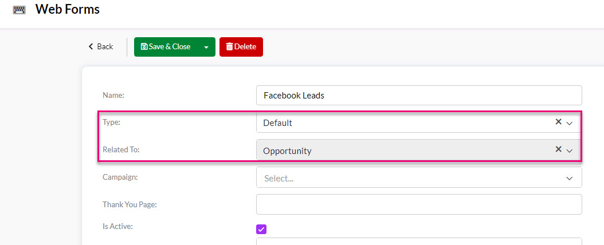
Task: Go Back to the previous page
Action: point(101,46)
